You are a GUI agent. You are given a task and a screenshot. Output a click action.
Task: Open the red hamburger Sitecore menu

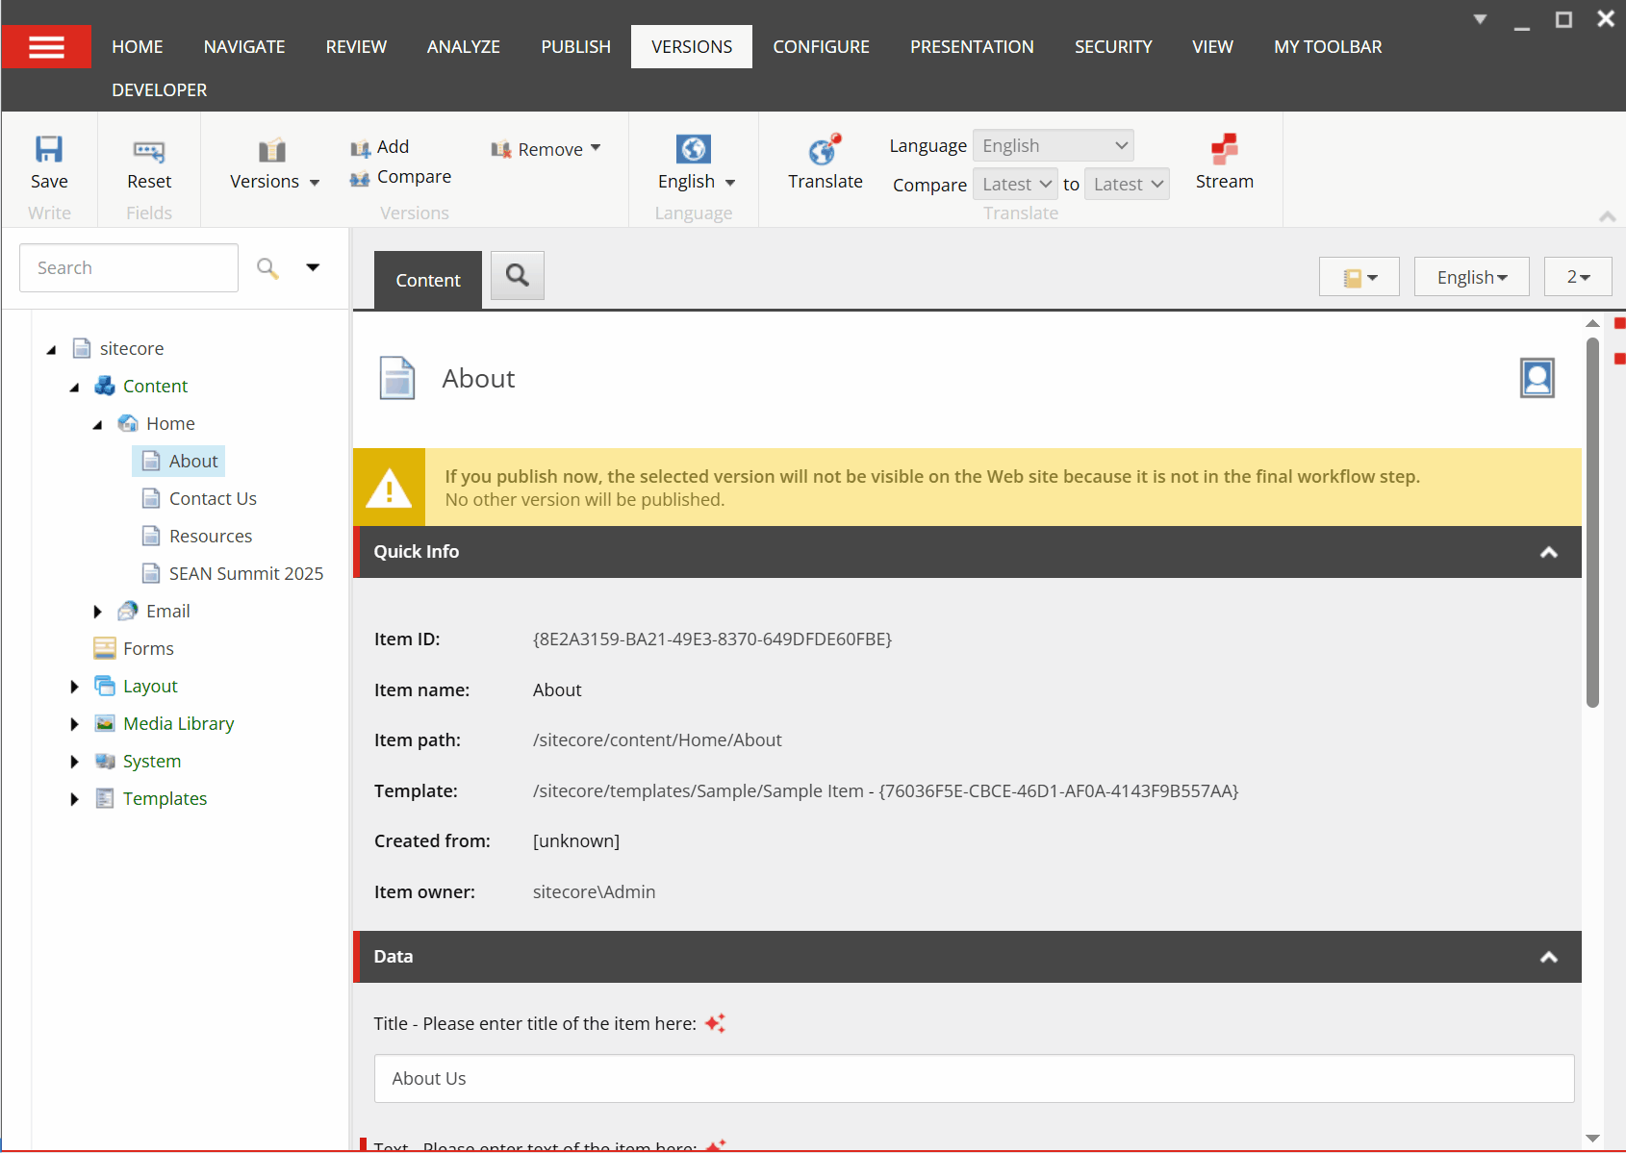46,46
